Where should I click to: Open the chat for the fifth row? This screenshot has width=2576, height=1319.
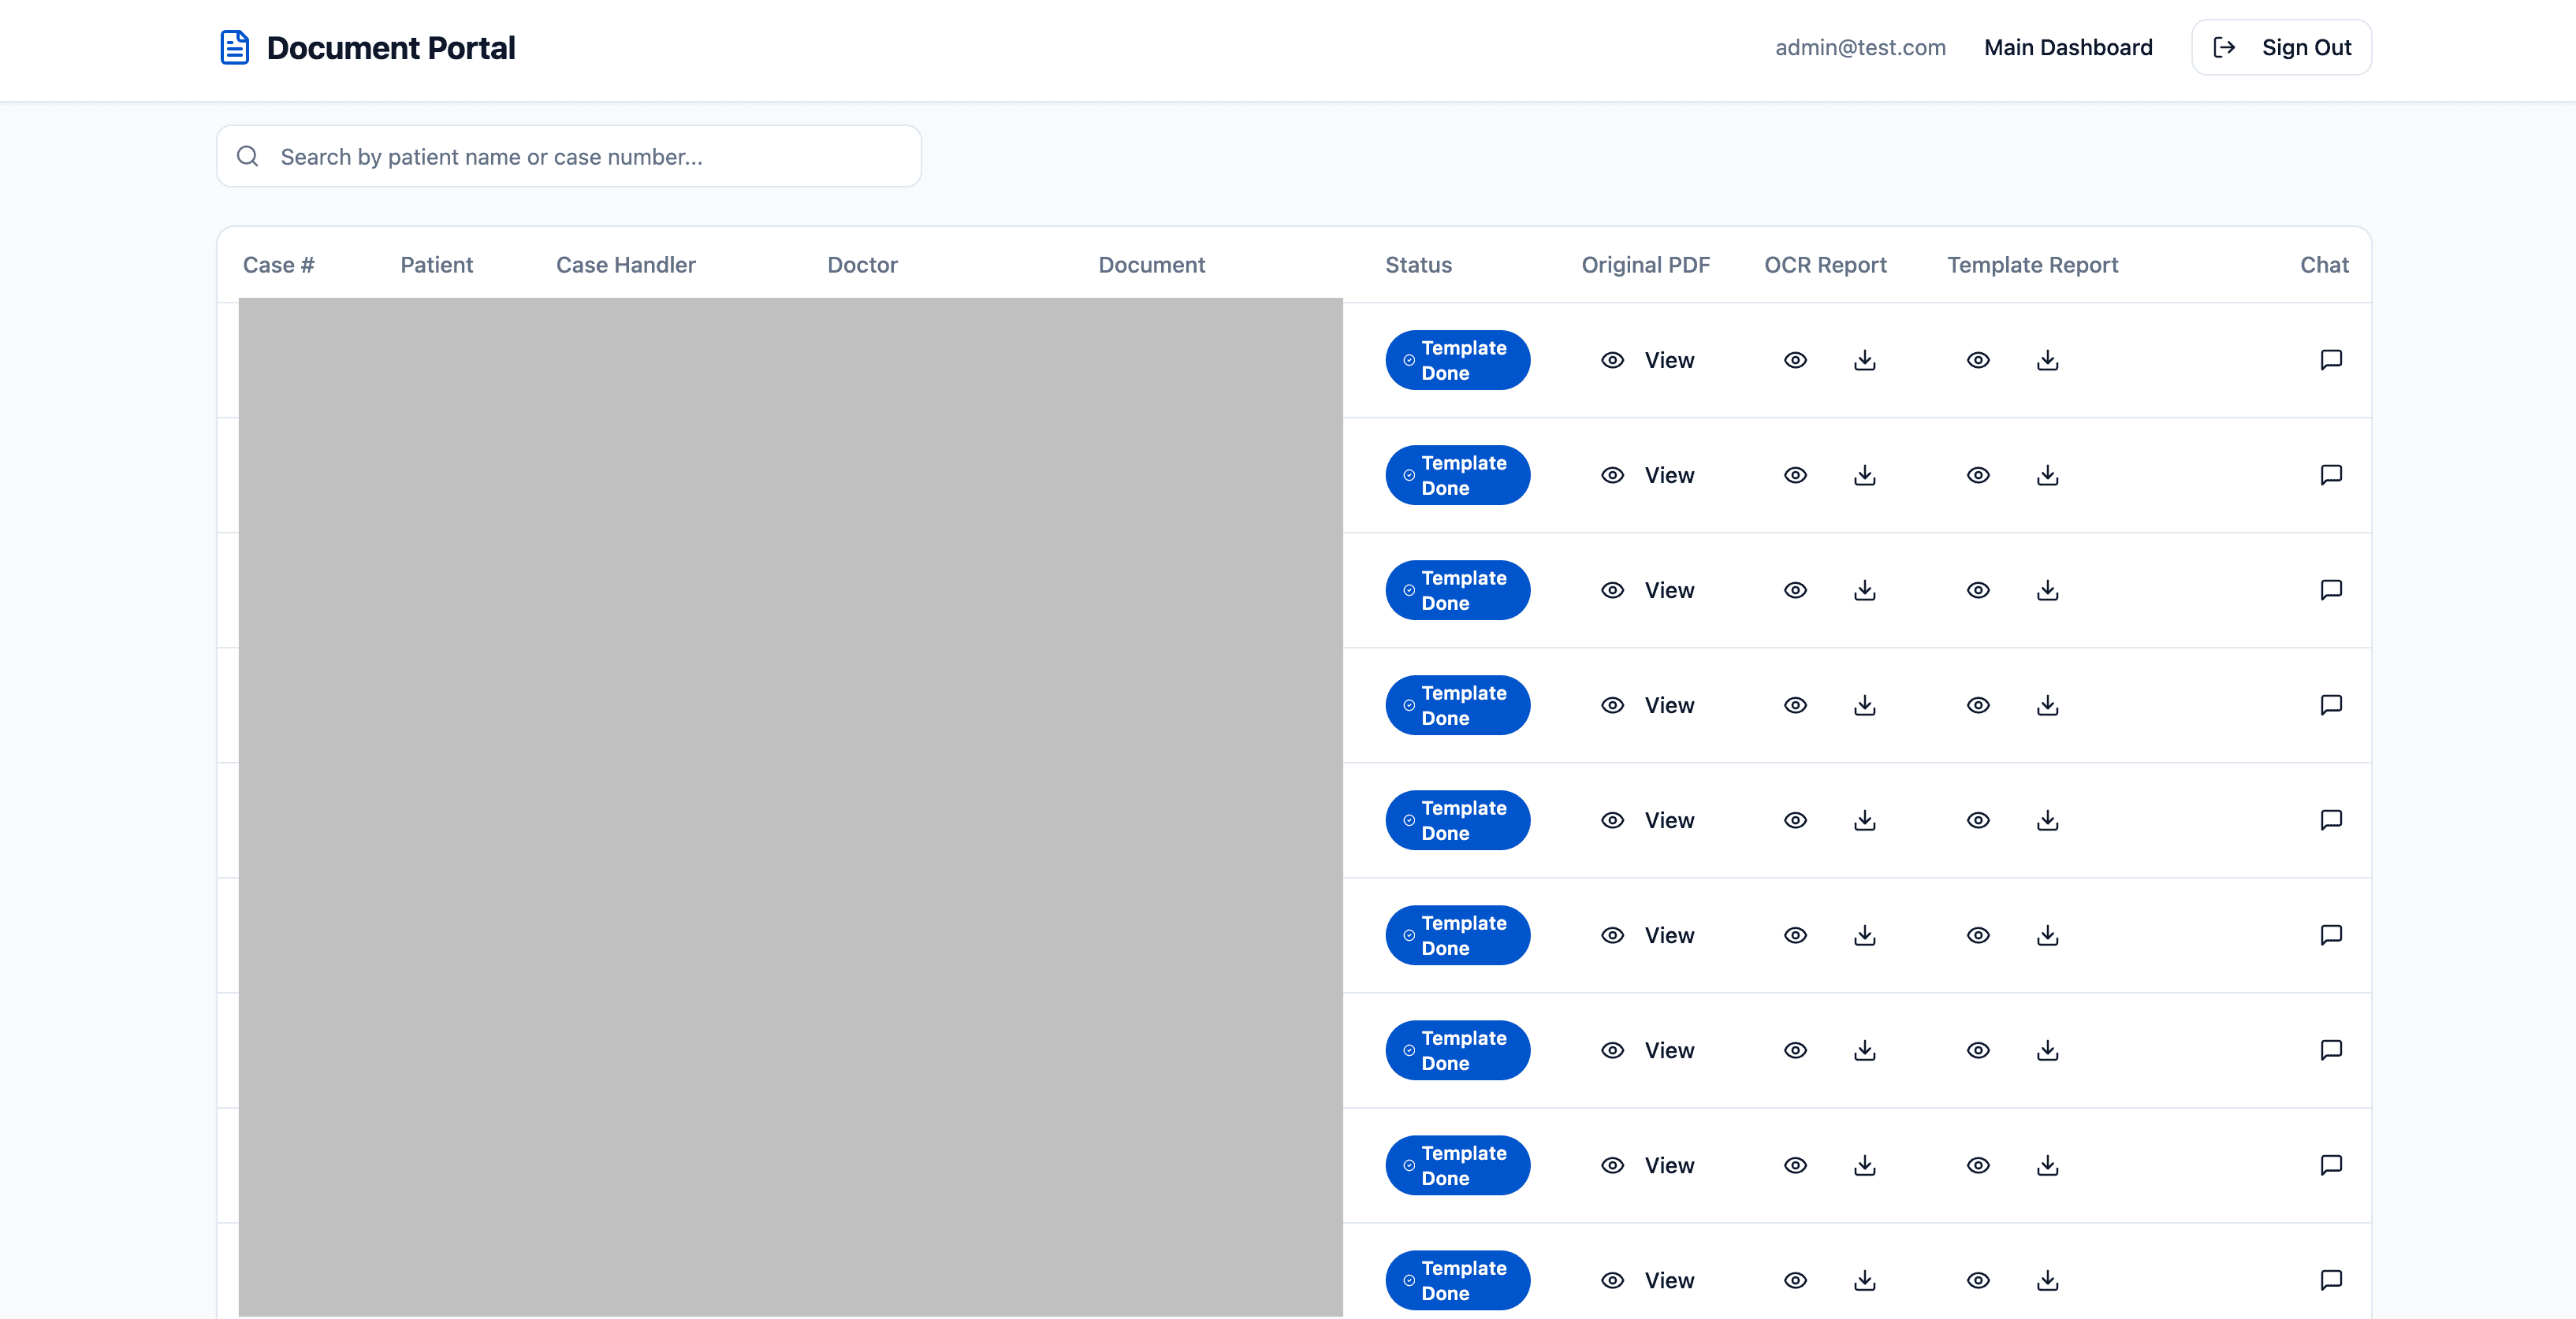[2331, 819]
